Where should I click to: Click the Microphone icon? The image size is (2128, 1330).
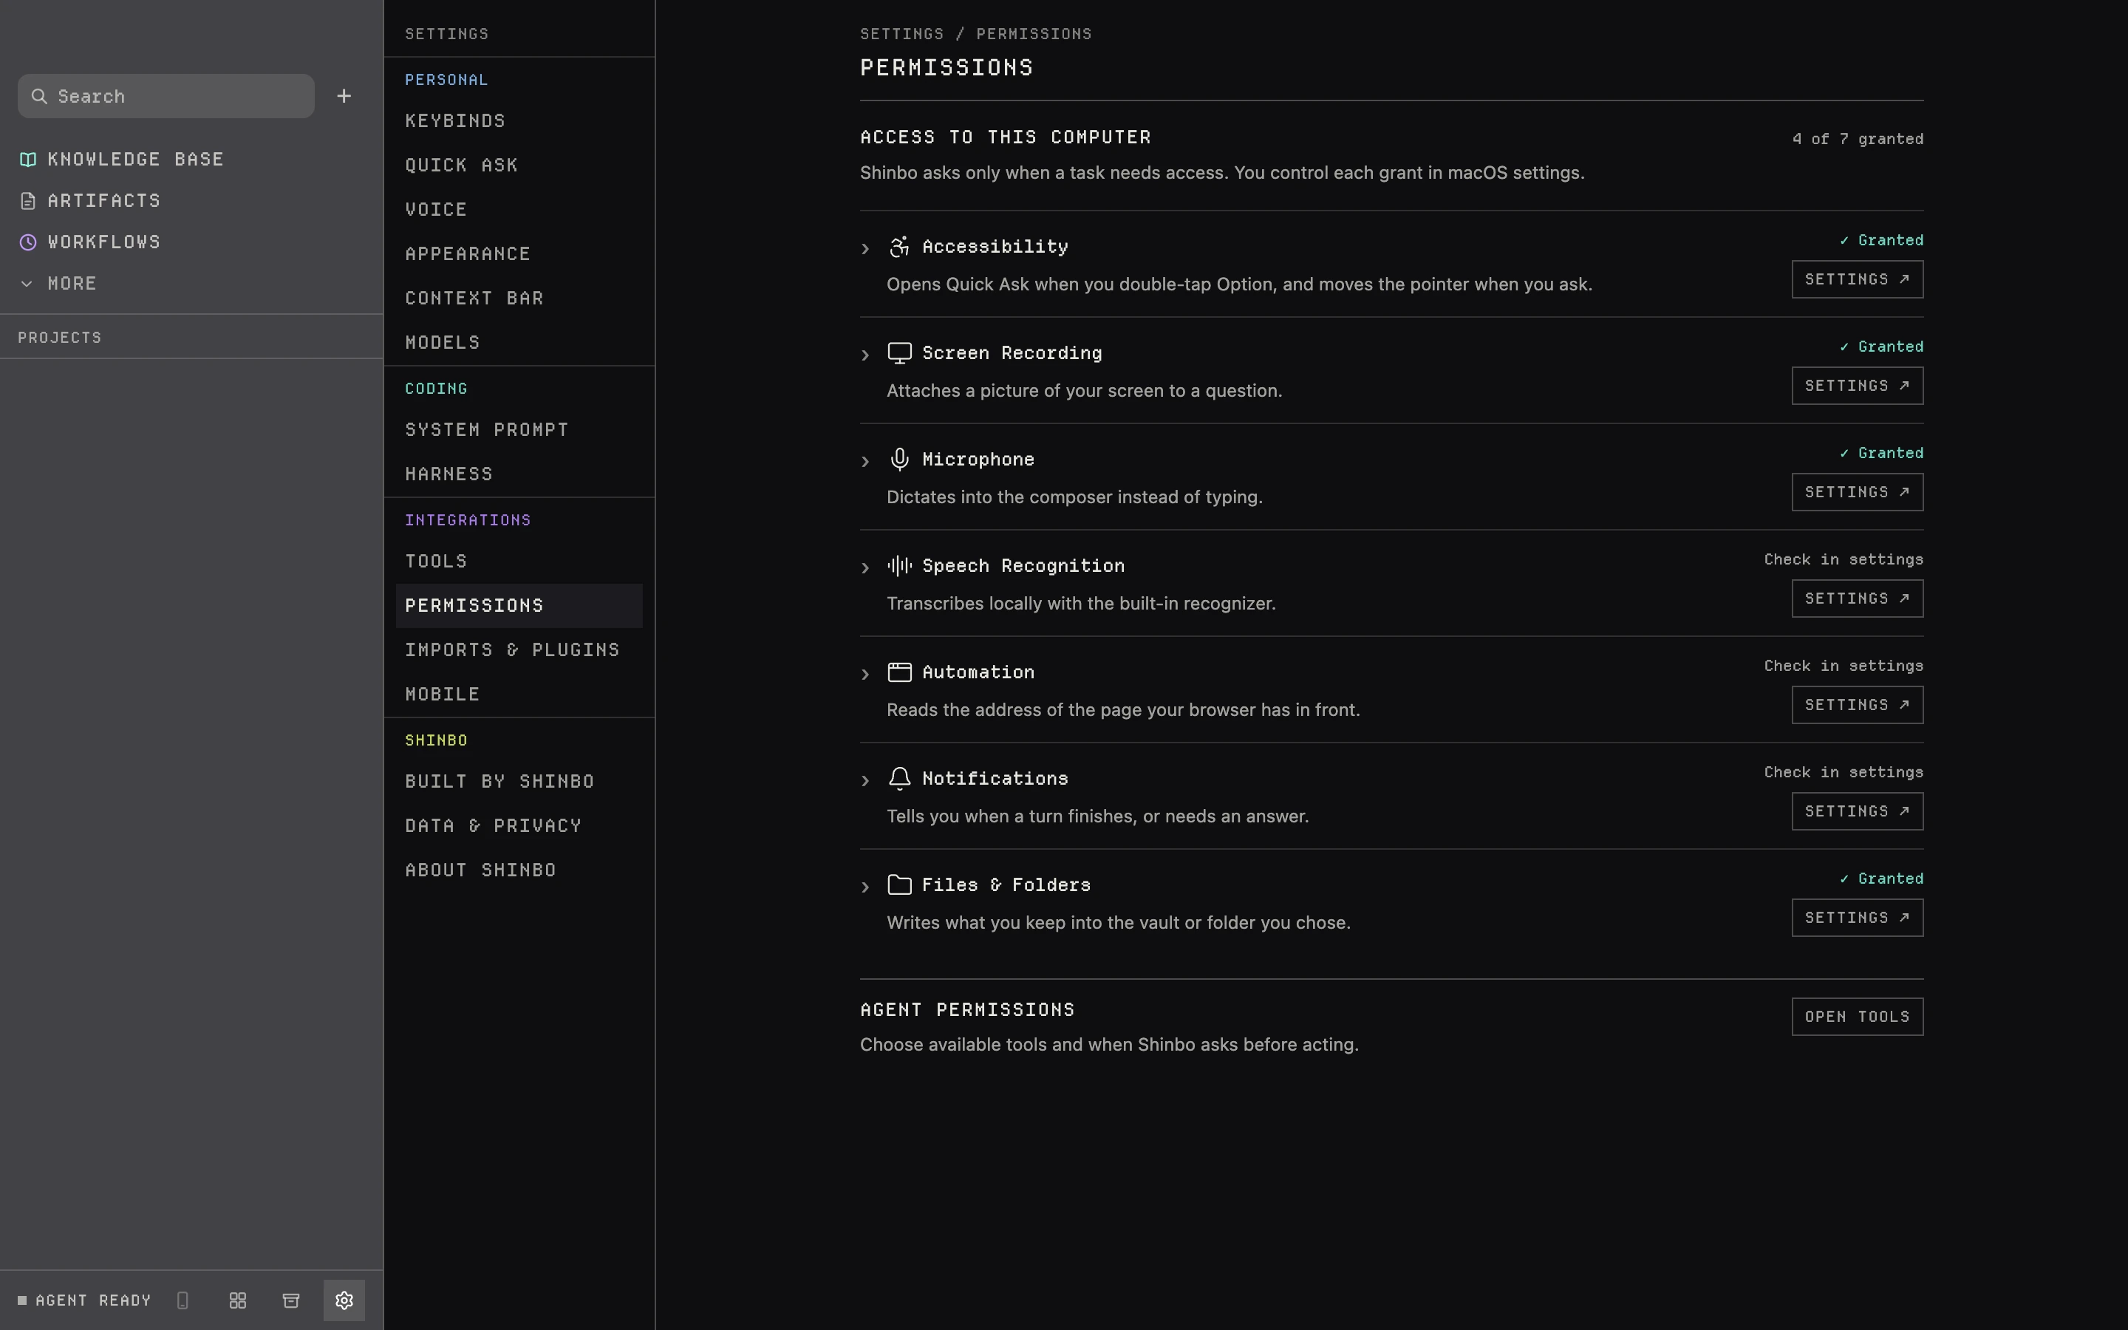pyautogui.click(x=898, y=459)
